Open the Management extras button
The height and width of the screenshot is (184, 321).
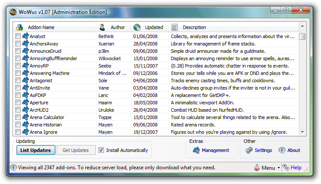click(x=211, y=150)
